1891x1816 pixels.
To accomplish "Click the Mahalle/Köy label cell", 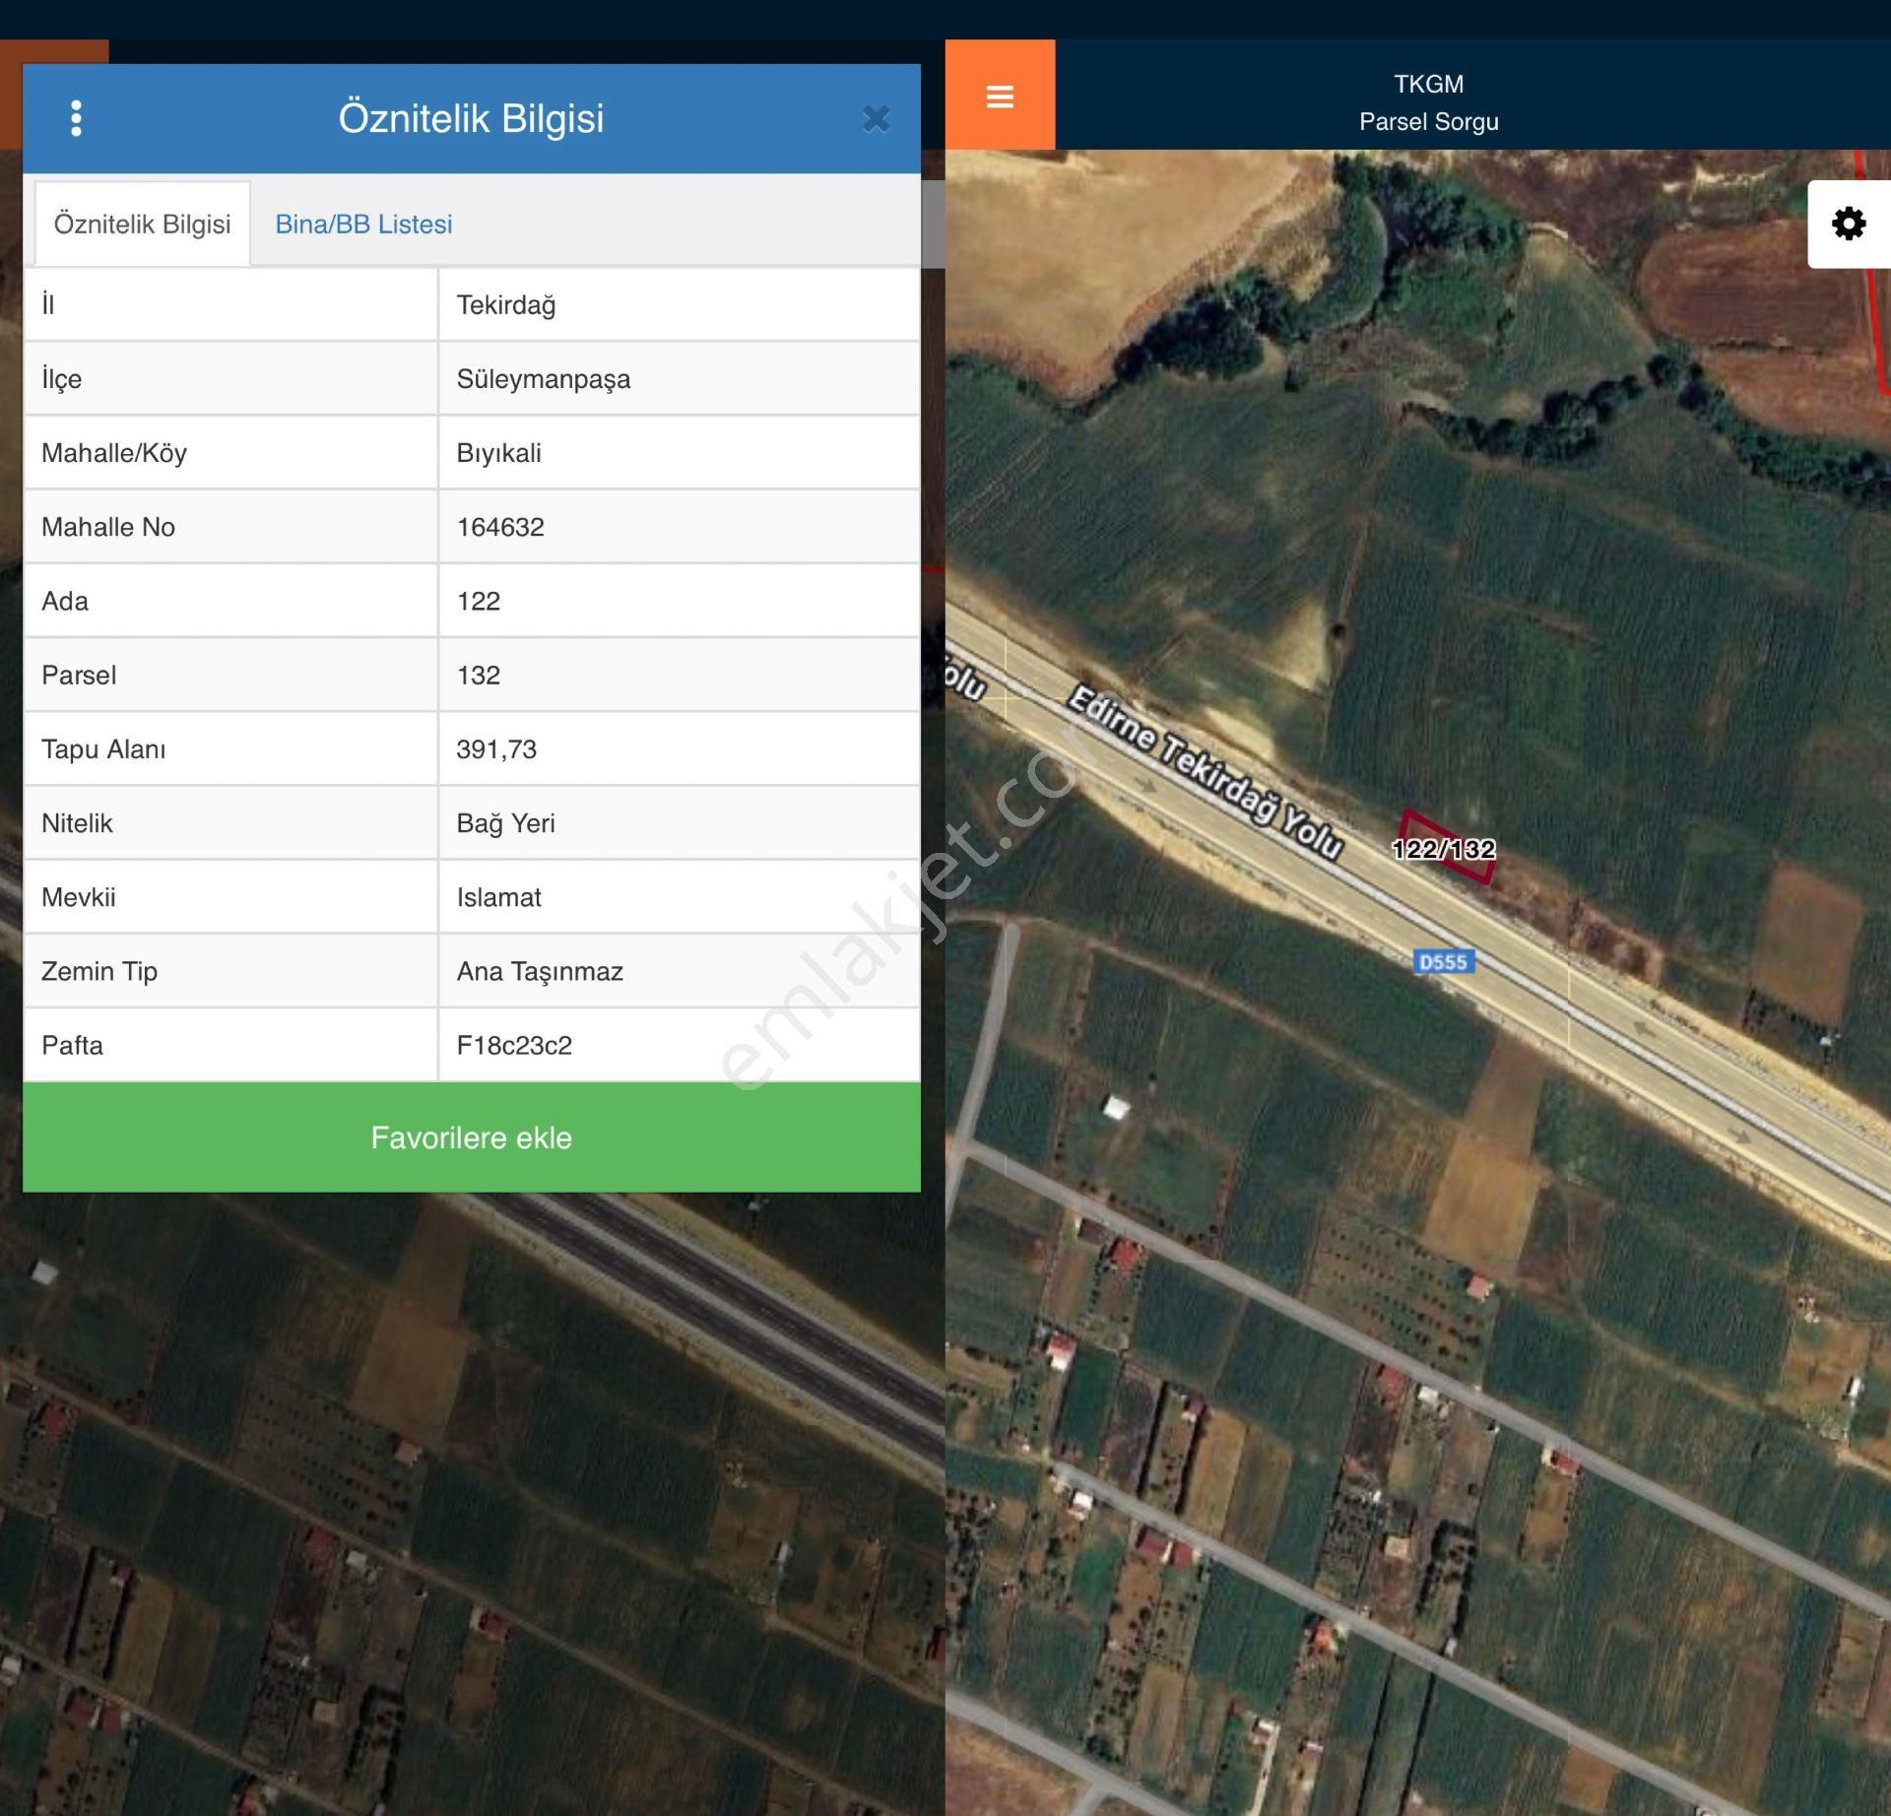I will click(230, 453).
